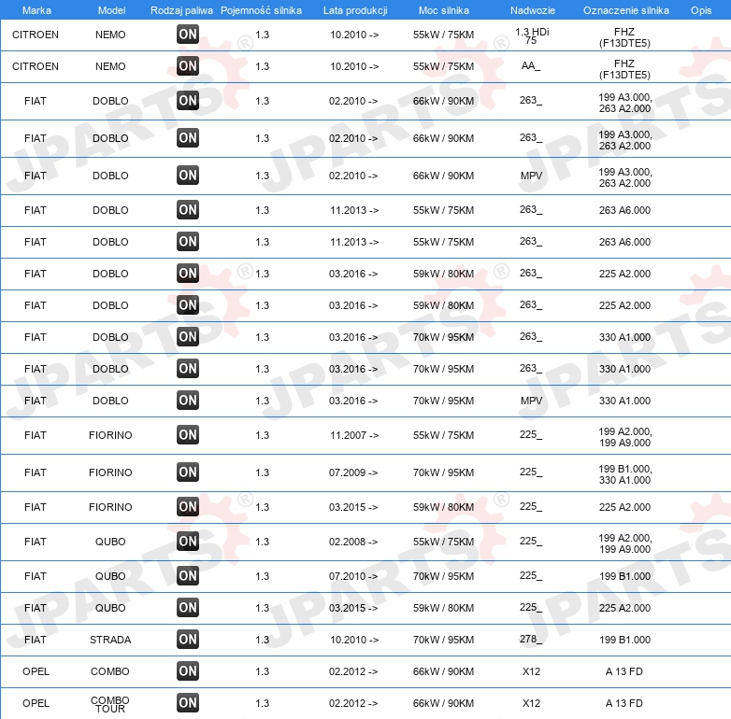The width and height of the screenshot is (731, 719).
Task: Click 'A 13 FD' in Combo Tour row
Action: point(624,703)
